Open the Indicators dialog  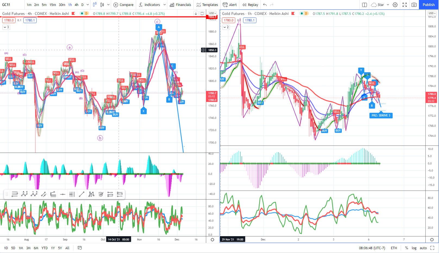click(149, 5)
